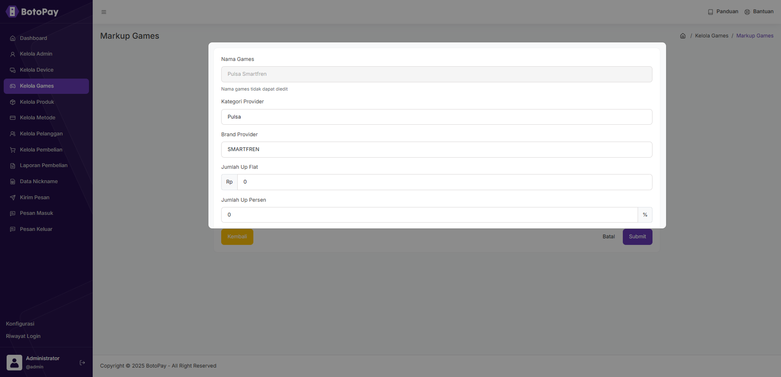Click the 'Nama games tidak dapat diedit' hint

pos(255,89)
